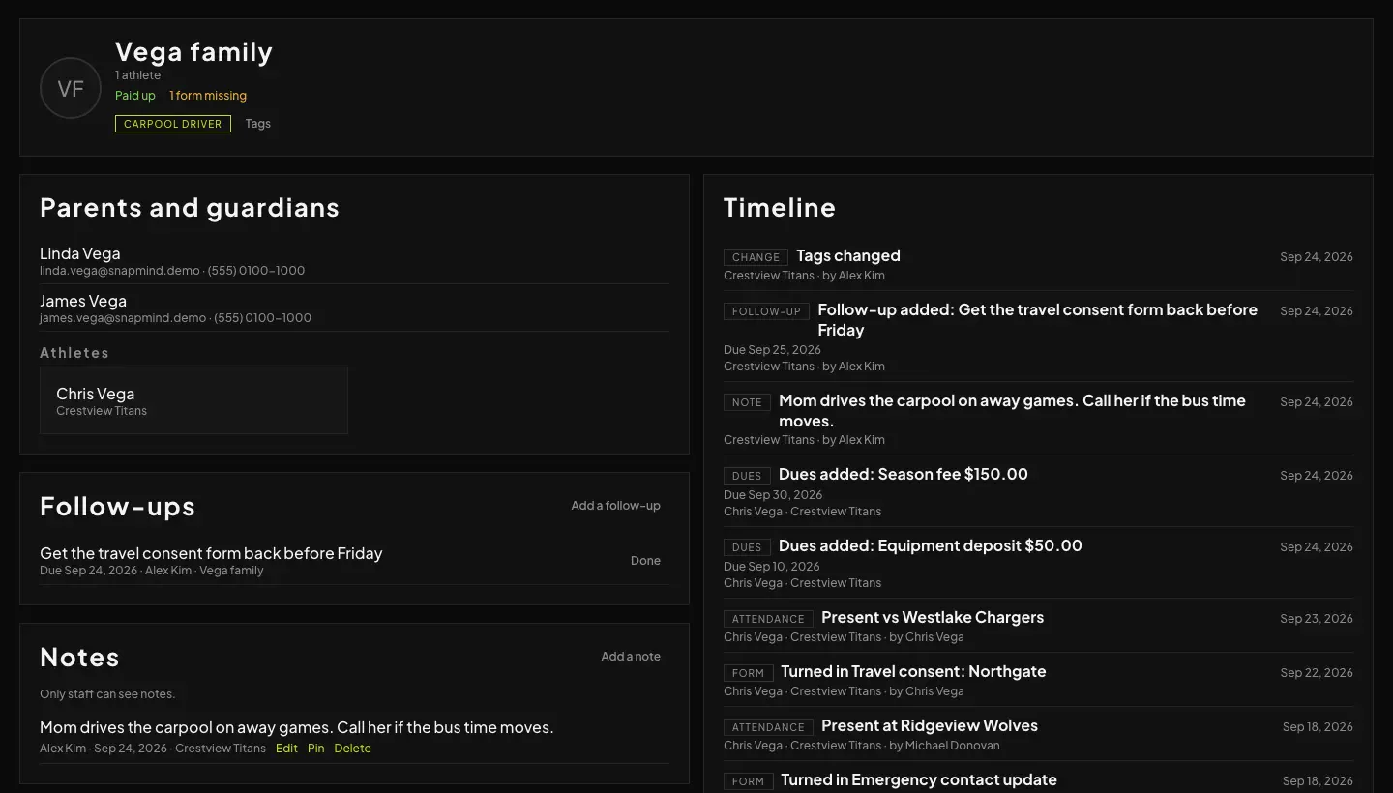Click the follow-up title in the Follow-ups panel

tap(211, 553)
